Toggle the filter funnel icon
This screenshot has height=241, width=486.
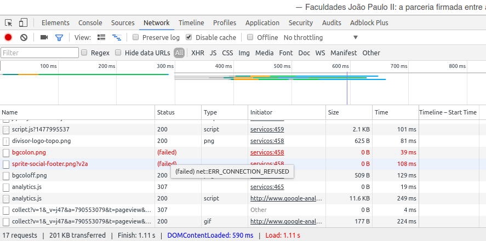coord(59,38)
